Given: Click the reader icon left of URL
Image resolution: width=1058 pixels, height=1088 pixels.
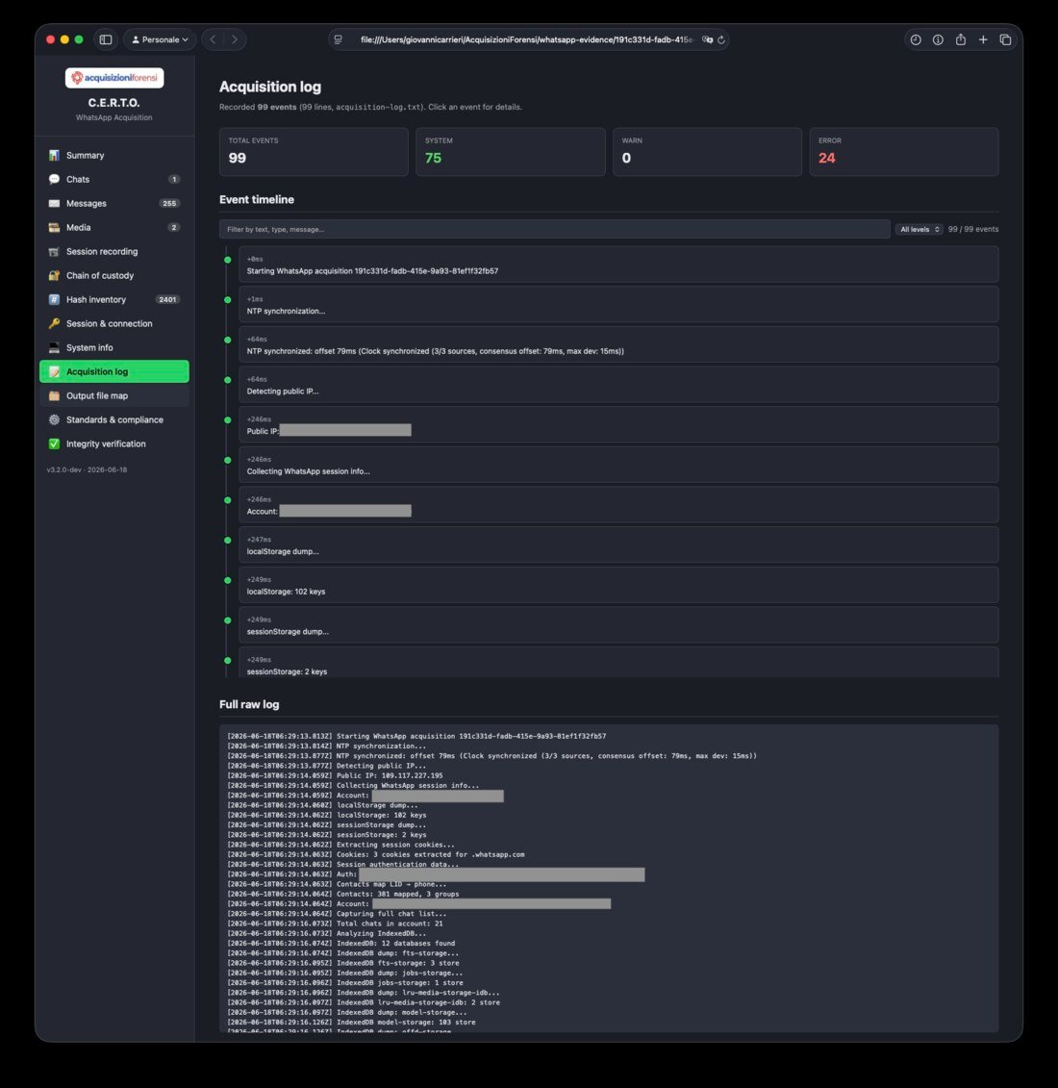Looking at the screenshot, I should (339, 39).
